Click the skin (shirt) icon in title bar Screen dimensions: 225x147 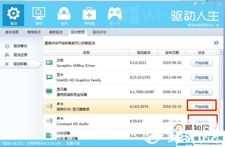[x=195, y=4]
